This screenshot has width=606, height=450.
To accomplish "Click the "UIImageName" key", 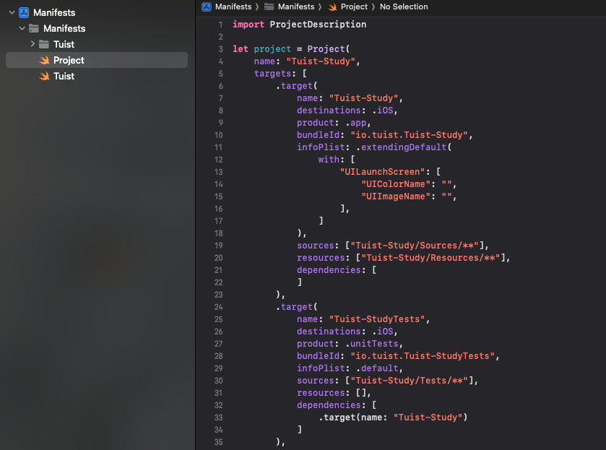I will (396, 196).
